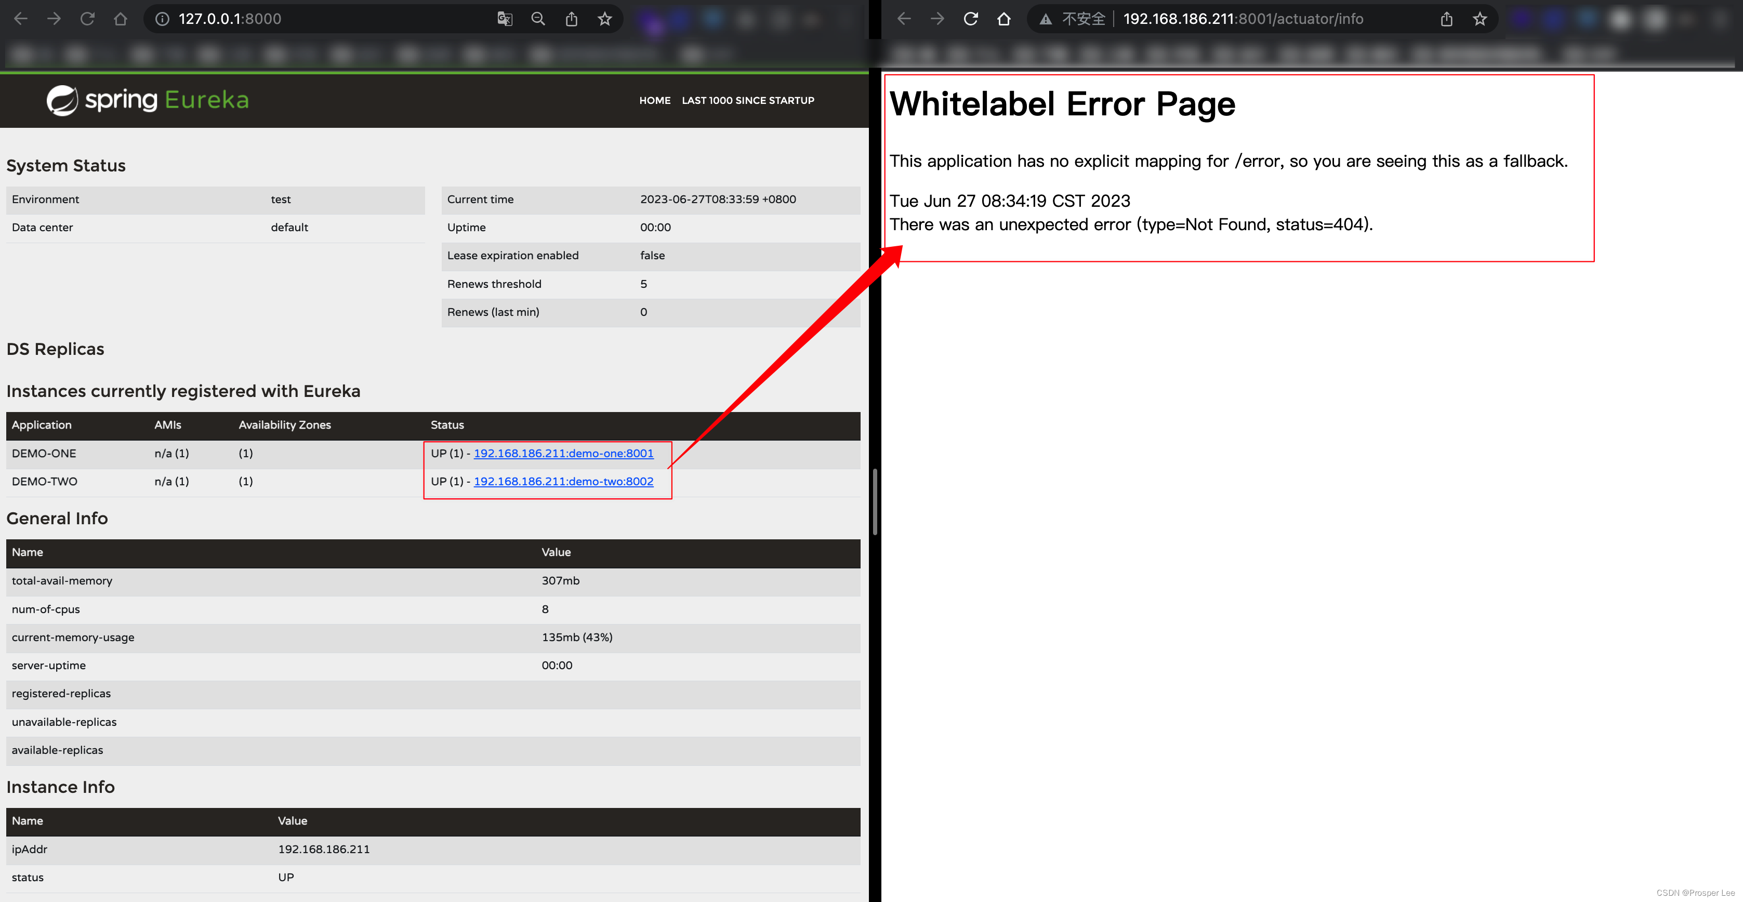Click the num-of-cpus row name
The width and height of the screenshot is (1743, 902).
tap(46, 609)
